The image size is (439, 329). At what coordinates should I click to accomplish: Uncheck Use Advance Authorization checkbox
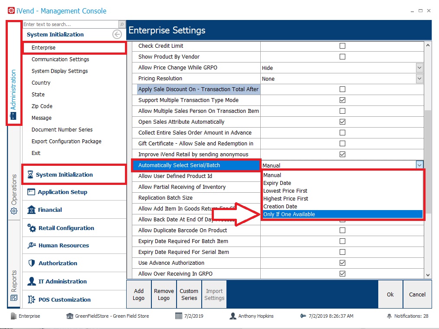[x=342, y=263]
